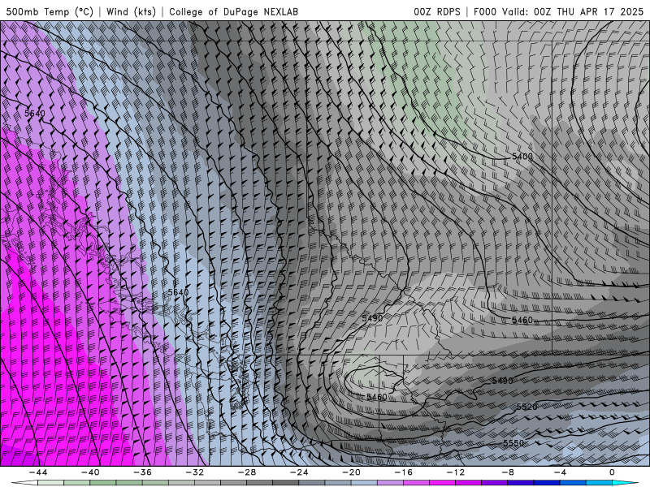Image resolution: width=650 pixels, height=487 pixels.
Task: Click the 5550 contour label
Action: tap(513, 443)
